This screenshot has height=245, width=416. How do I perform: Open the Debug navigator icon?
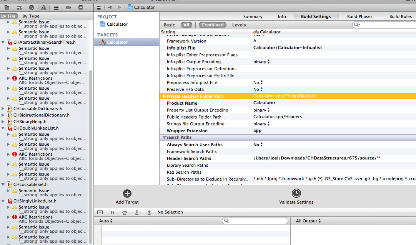pyautogui.click(x=56, y=7)
